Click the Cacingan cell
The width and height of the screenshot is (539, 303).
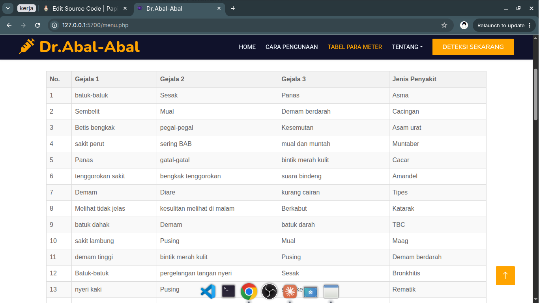click(x=438, y=112)
